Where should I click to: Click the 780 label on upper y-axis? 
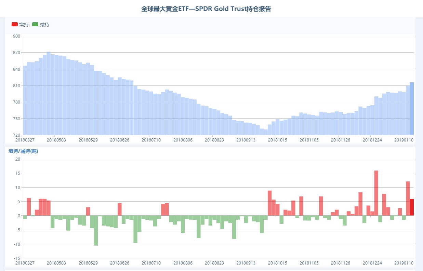click(x=17, y=102)
